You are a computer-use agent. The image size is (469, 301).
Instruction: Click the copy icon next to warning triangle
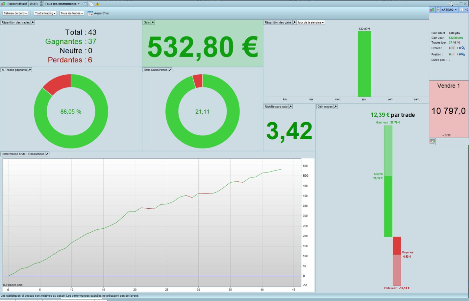click(91, 4)
